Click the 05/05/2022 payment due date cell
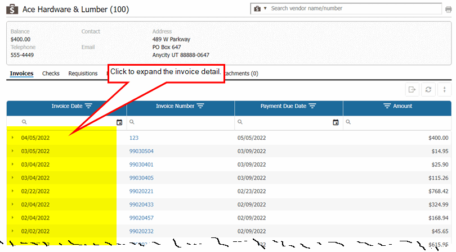456x252 pixels. pyautogui.click(x=252, y=138)
